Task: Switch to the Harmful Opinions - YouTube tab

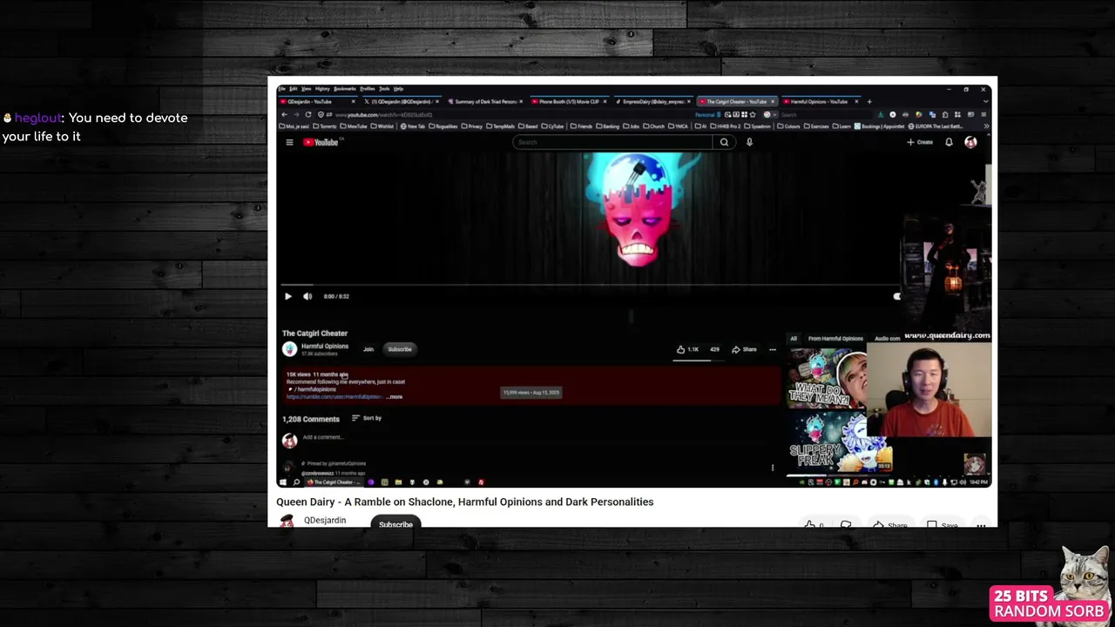Action: tap(820, 102)
